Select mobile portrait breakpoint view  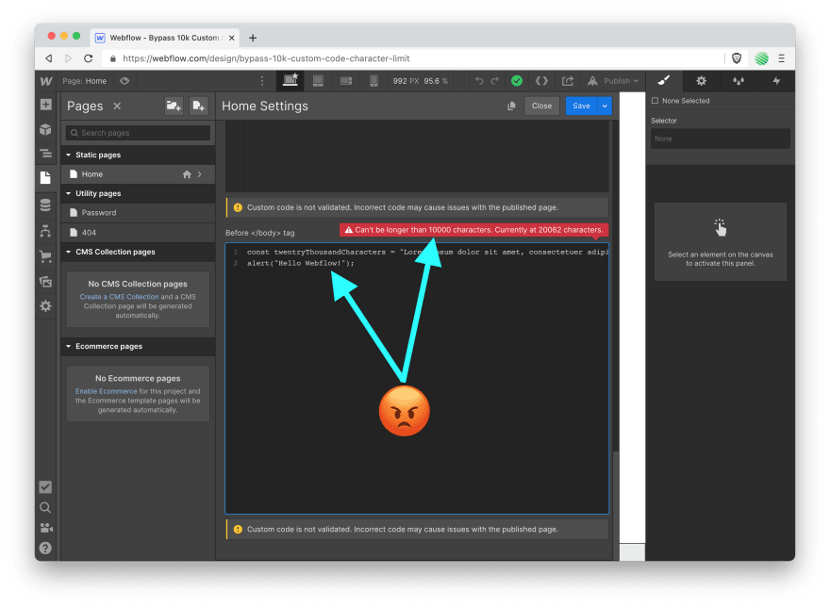point(373,80)
